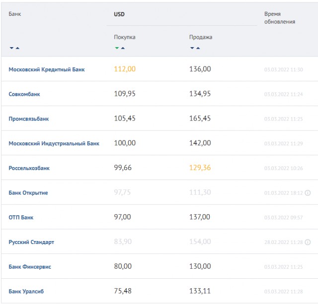Click update time 03.03.2022 10:26
The image size is (318, 304).
pos(284,169)
